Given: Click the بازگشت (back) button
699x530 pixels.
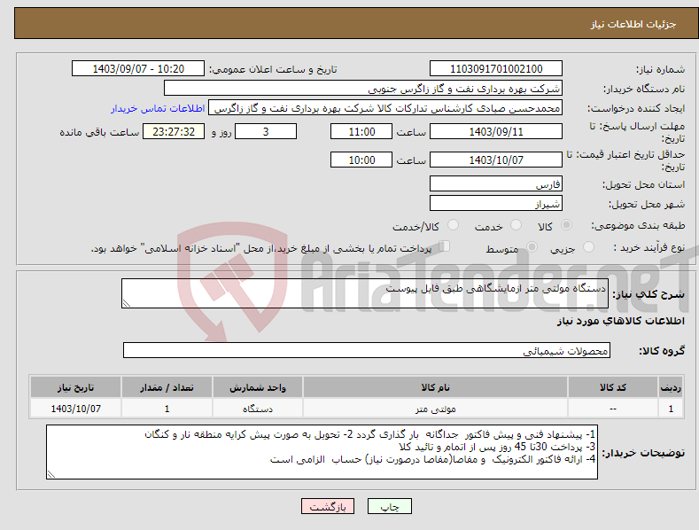Looking at the screenshot, I should point(328,506).
